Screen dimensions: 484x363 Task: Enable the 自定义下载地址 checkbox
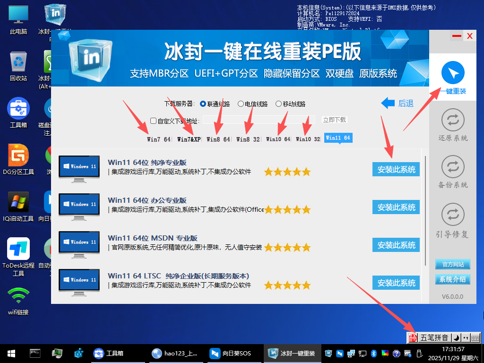tap(152, 120)
